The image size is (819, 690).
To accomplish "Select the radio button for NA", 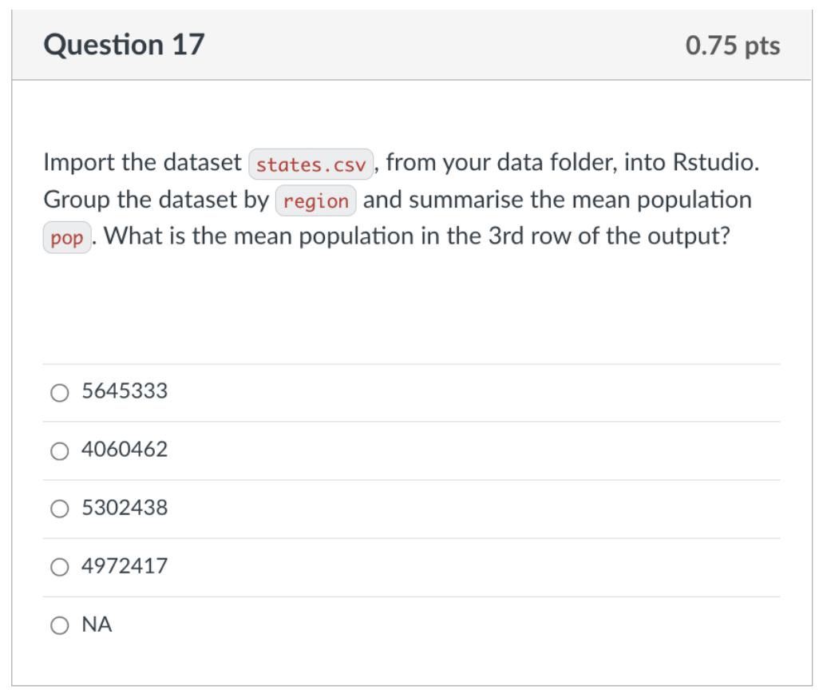I will (x=59, y=625).
